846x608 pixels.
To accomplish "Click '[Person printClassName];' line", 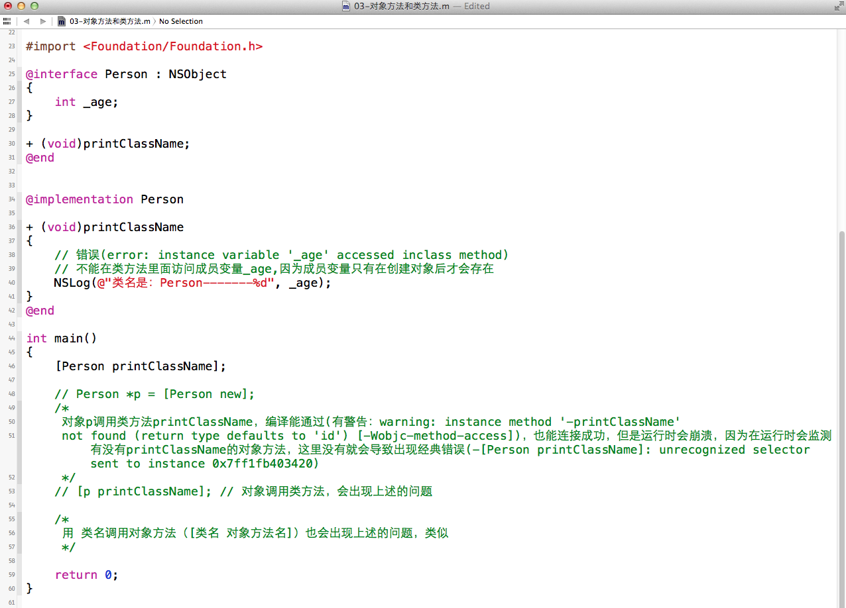I will pos(141,366).
